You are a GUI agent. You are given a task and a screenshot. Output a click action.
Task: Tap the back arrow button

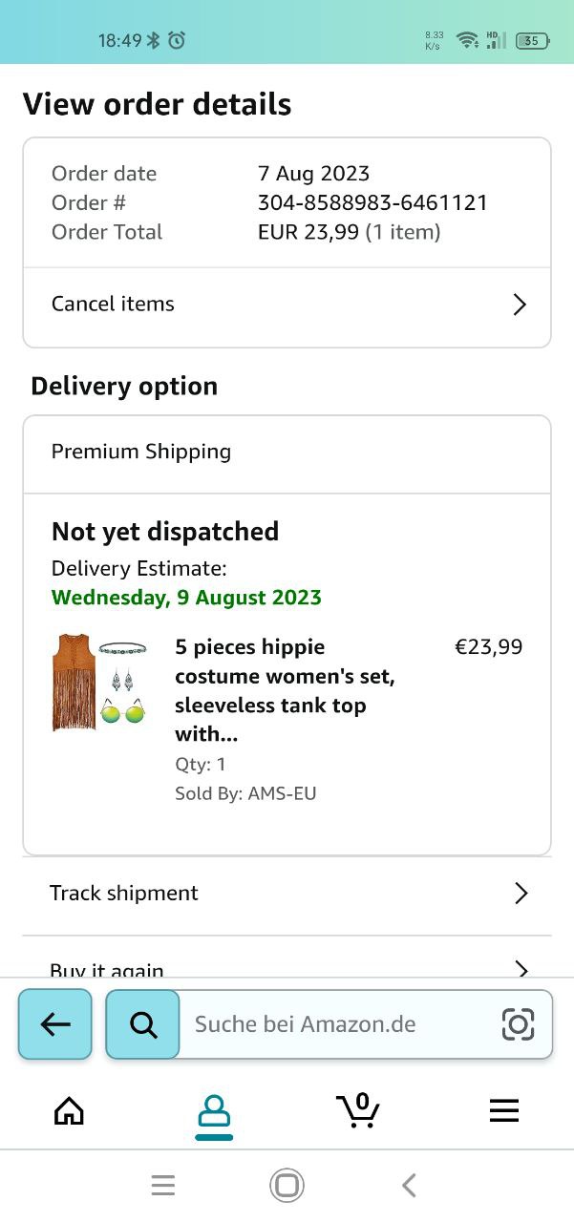tap(55, 1024)
